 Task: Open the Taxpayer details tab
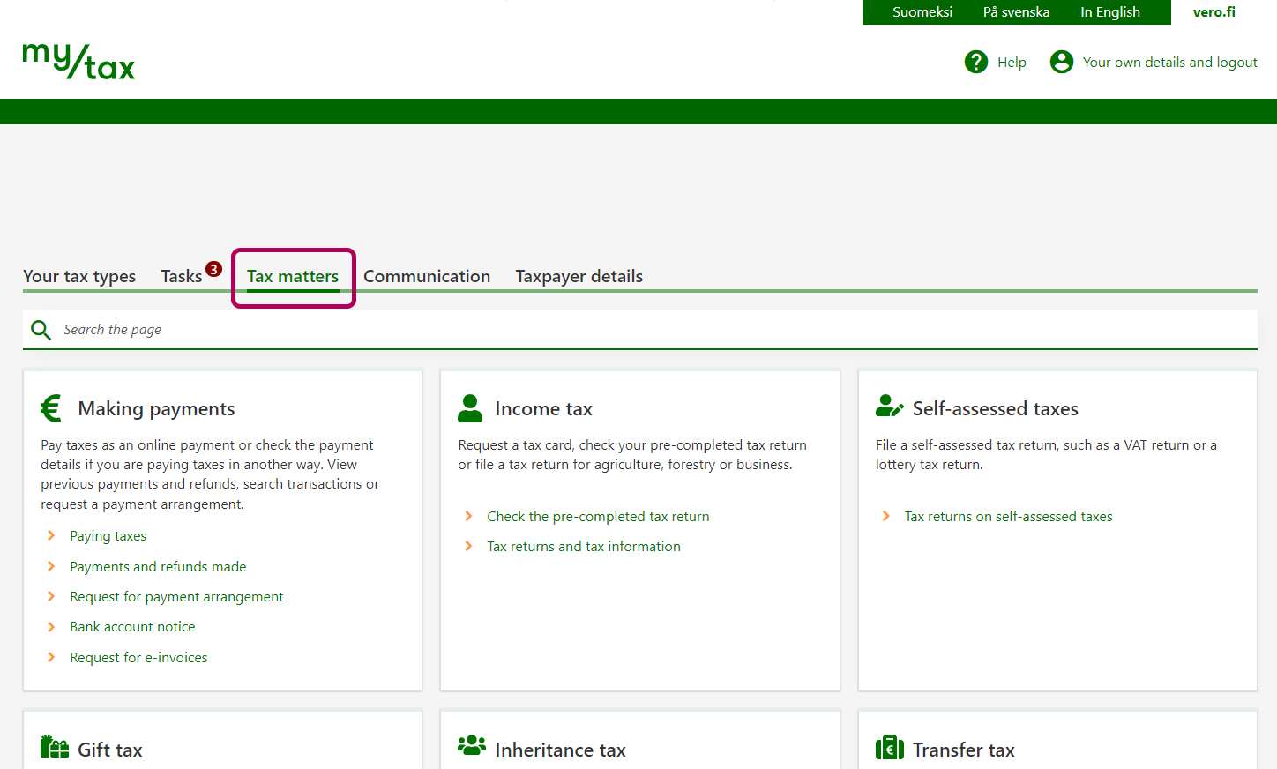click(579, 276)
